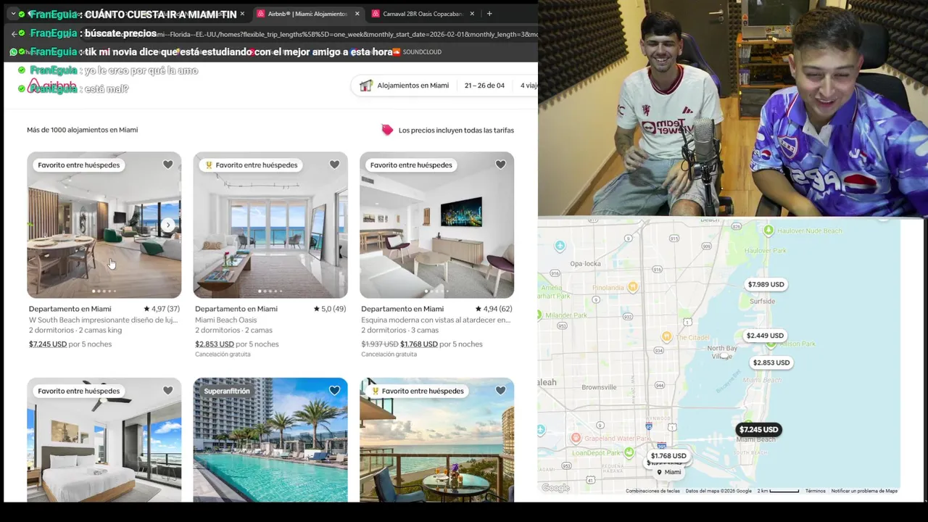This screenshot has height=522, width=928.
Task: Save the W South Beach listing with its heart
Action: click(167, 165)
